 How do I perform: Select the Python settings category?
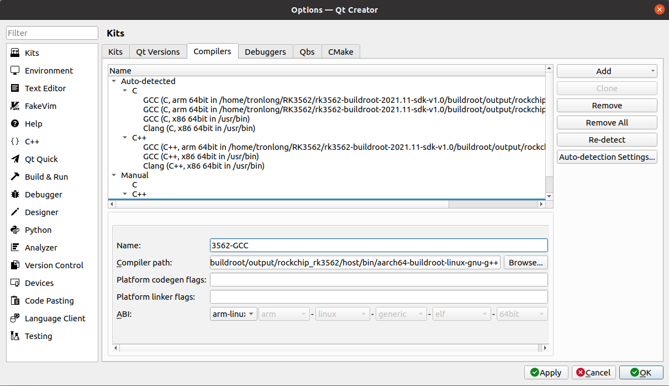pyautogui.click(x=52, y=230)
